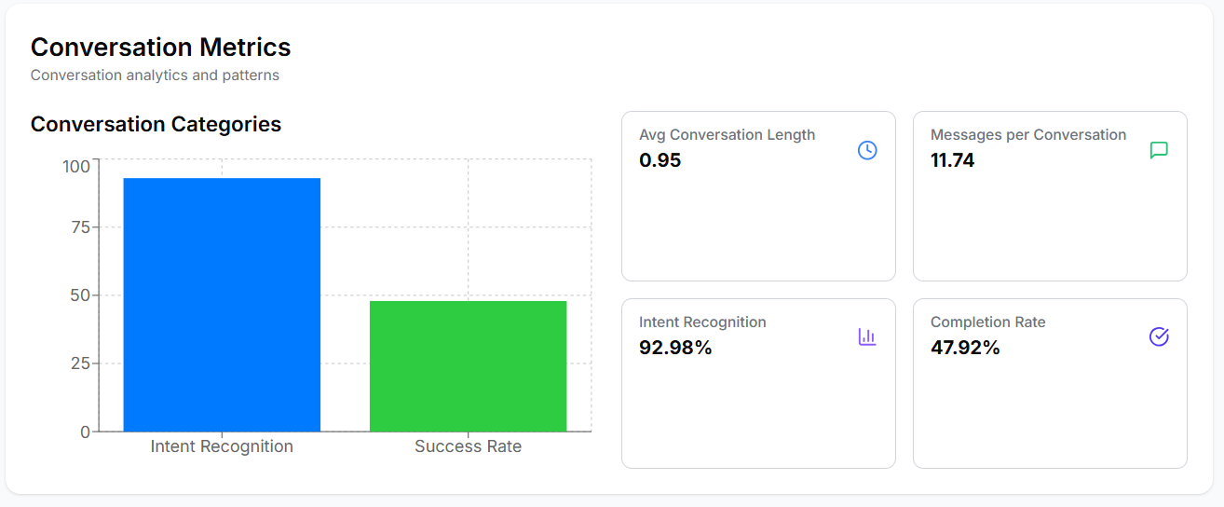Click the Messages per Conversation card title

pos(1028,135)
